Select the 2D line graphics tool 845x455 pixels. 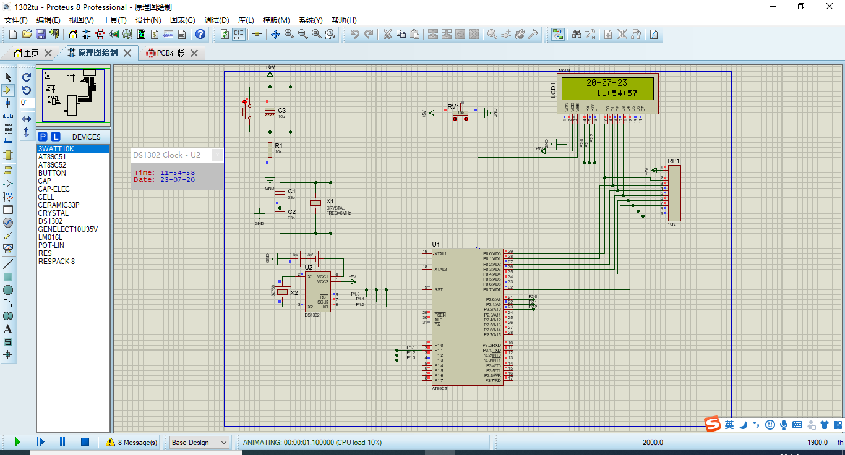(x=8, y=264)
